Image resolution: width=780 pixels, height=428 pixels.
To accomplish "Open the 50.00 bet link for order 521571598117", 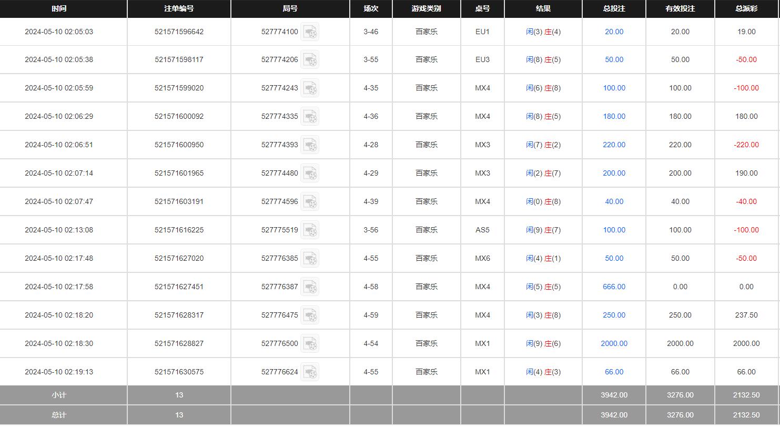I will pyautogui.click(x=614, y=59).
